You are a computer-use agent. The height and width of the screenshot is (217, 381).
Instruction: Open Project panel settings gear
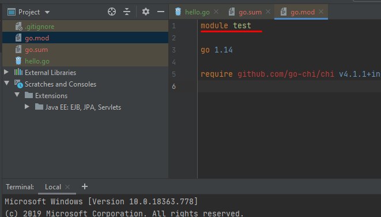146,12
